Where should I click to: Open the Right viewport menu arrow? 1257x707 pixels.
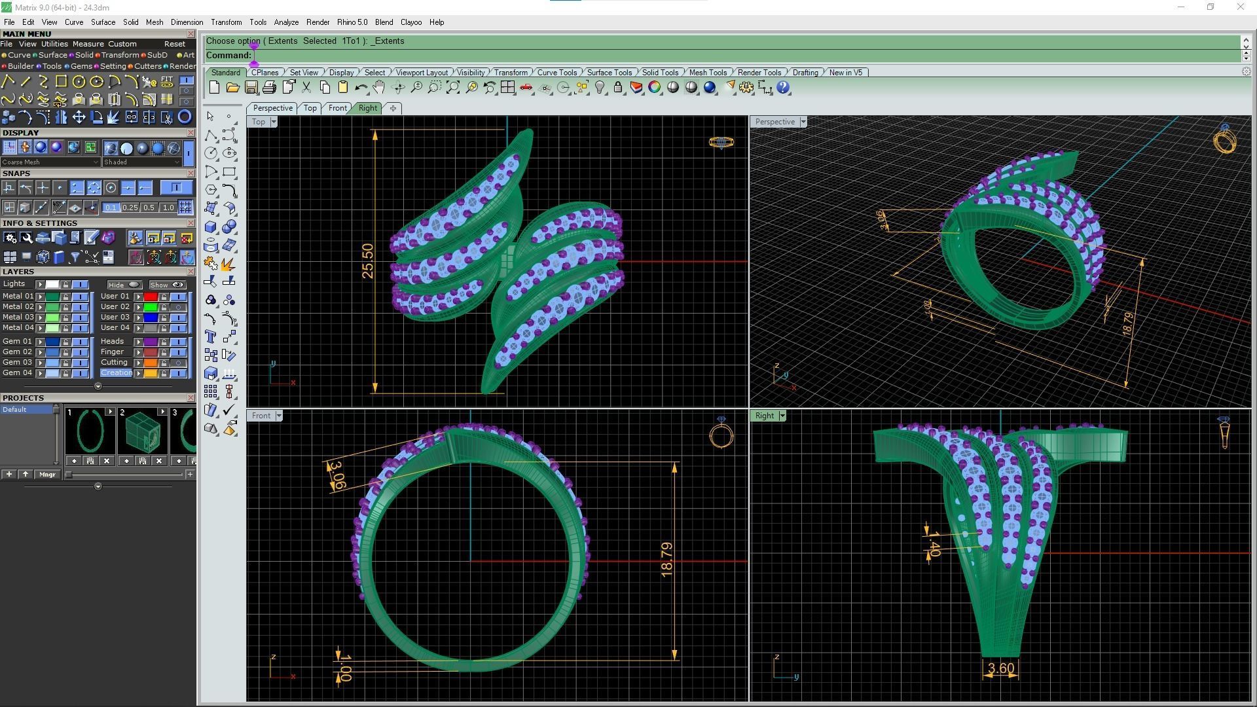[x=782, y=416]
